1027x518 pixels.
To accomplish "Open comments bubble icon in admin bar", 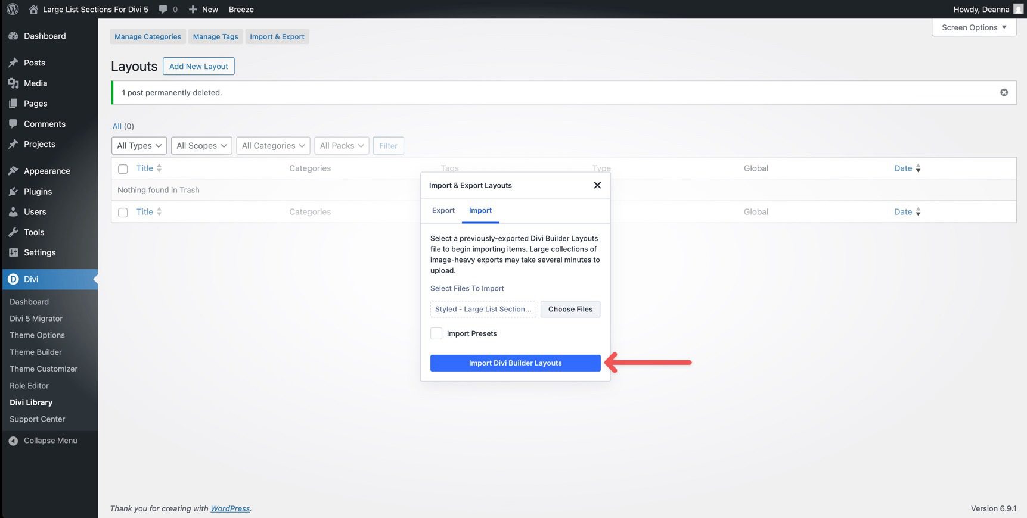I will (x=163, y=9).
